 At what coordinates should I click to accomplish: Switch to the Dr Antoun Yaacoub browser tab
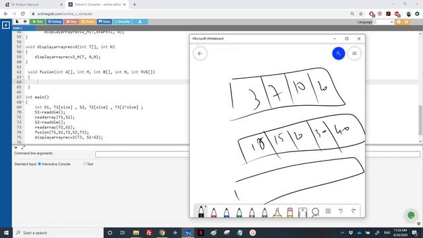pos(34,5)
